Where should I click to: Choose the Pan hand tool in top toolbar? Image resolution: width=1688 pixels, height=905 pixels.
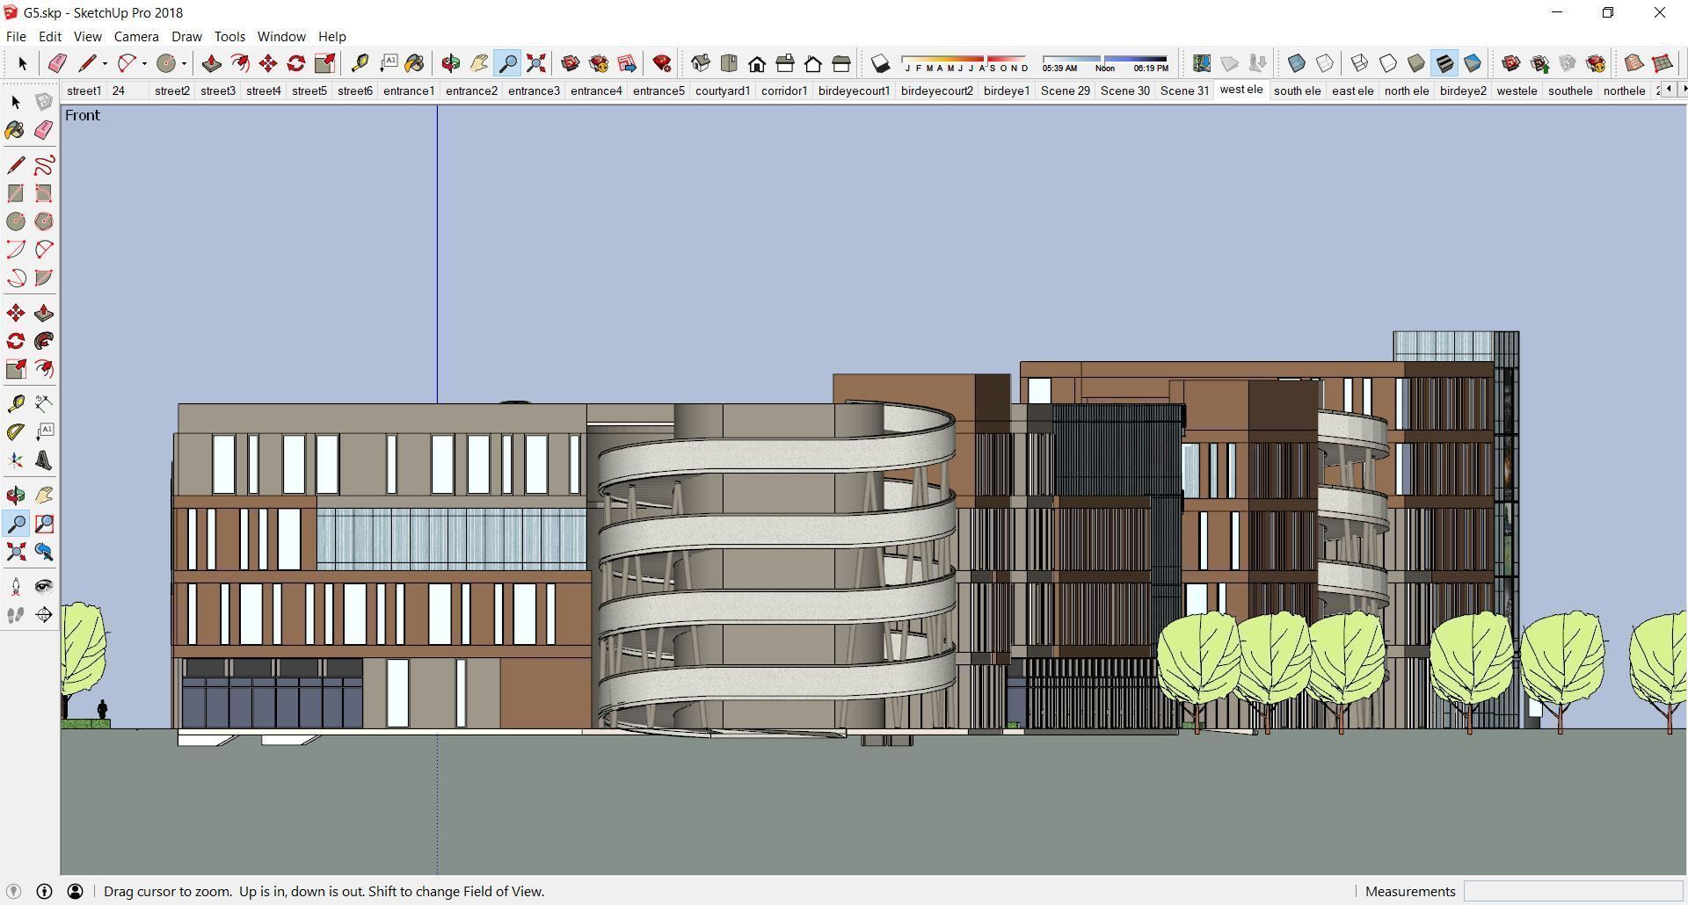[x=479, y=63]
